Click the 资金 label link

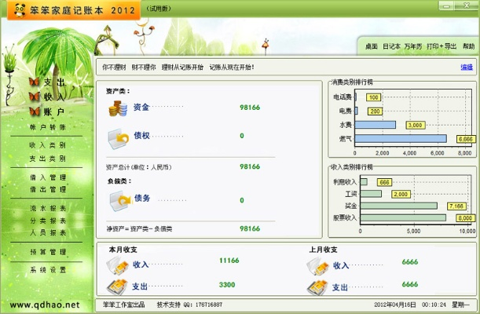tap(141, 107)
